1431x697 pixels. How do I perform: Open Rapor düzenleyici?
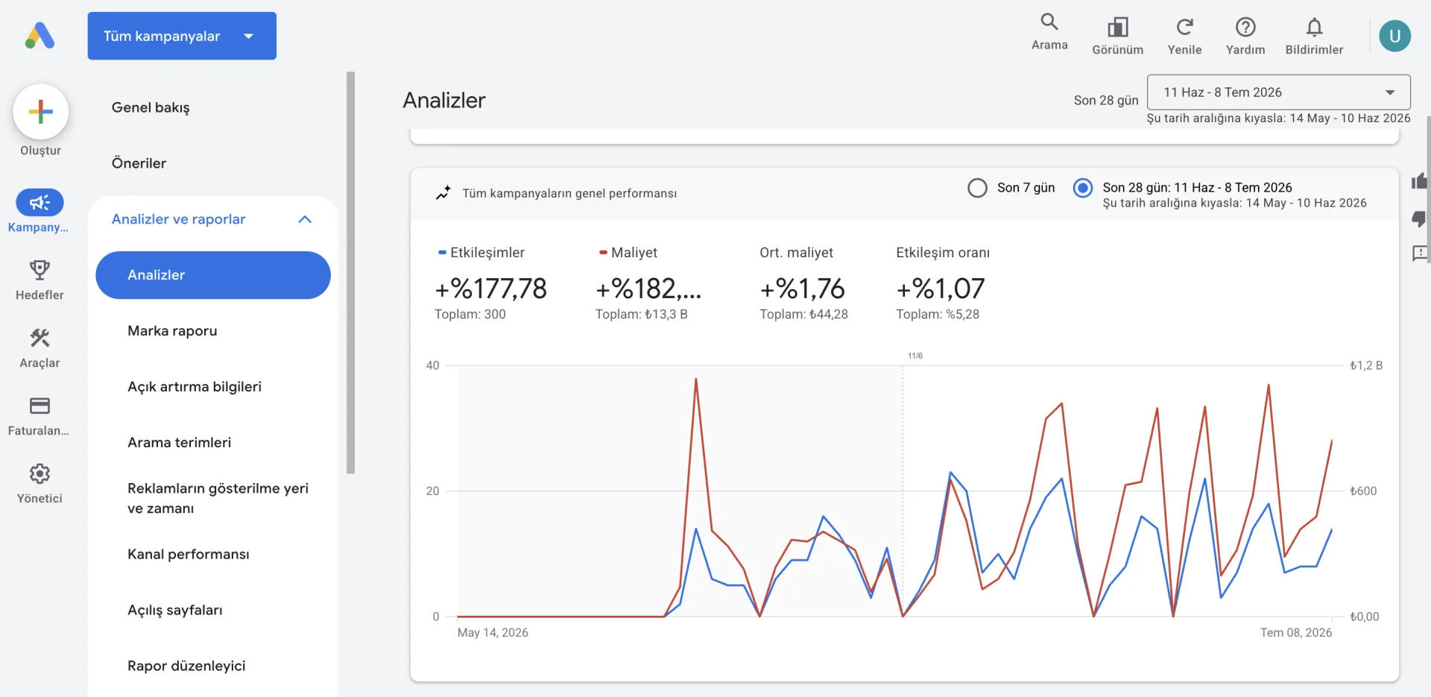coord(186,666)
